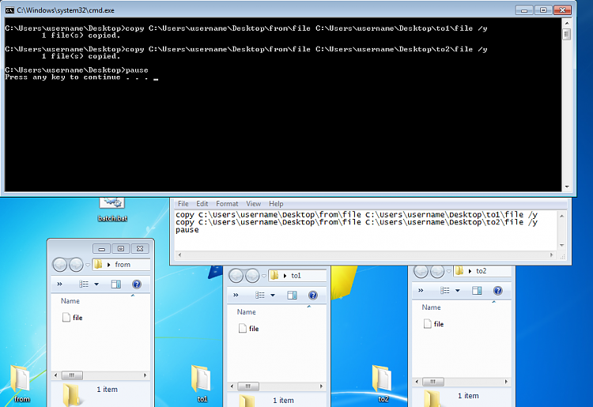
Task: Open Help in the 'from' window
Action: 137,285
